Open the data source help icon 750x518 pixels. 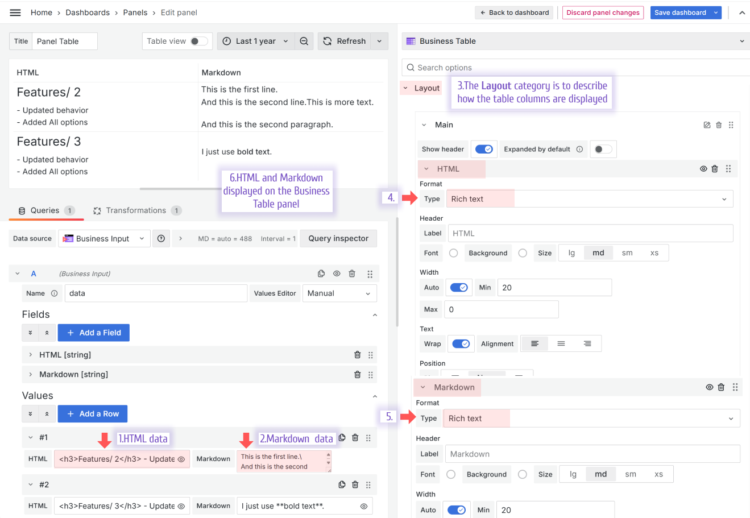(161, 239)
